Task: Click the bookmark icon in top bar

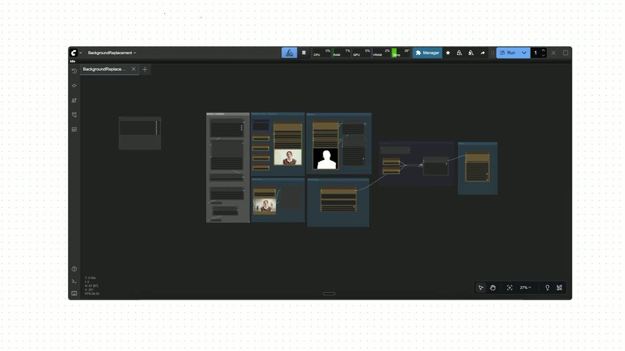Action: (304, 53)
